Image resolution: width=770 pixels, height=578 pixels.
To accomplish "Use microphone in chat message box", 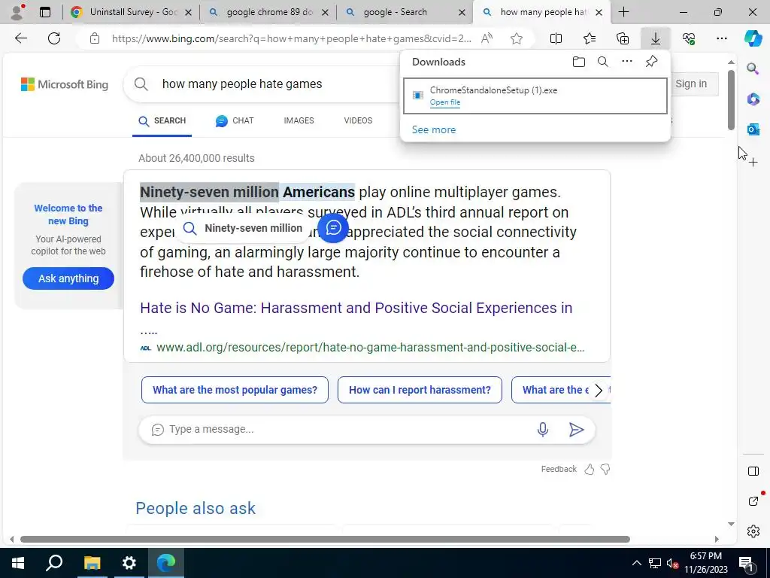I will pyautogui.click(x=543, y=429).
